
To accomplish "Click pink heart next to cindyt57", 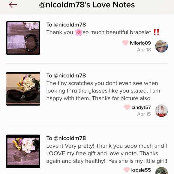I will click(x=127, y=107).
